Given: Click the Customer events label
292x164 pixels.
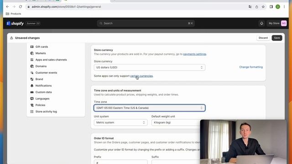Looking at the screenshot, I should coord(46,73).
